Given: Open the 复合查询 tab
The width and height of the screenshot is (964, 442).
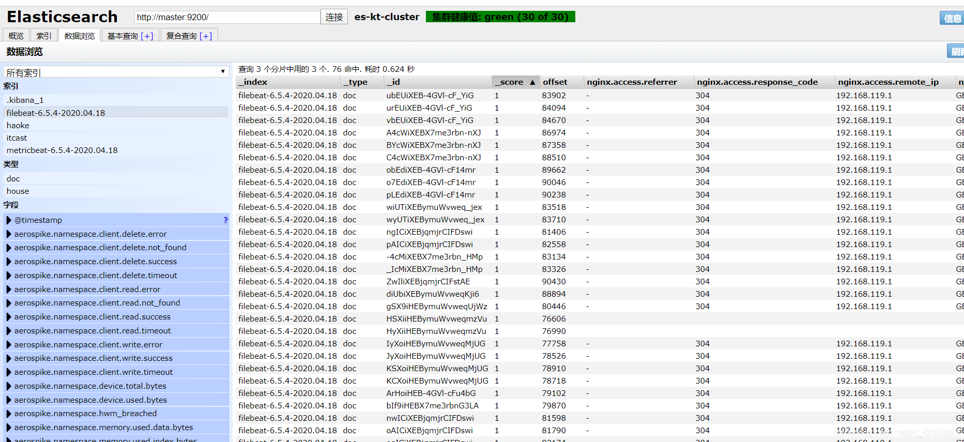Looking at the screenshot, I should (181, 36).
